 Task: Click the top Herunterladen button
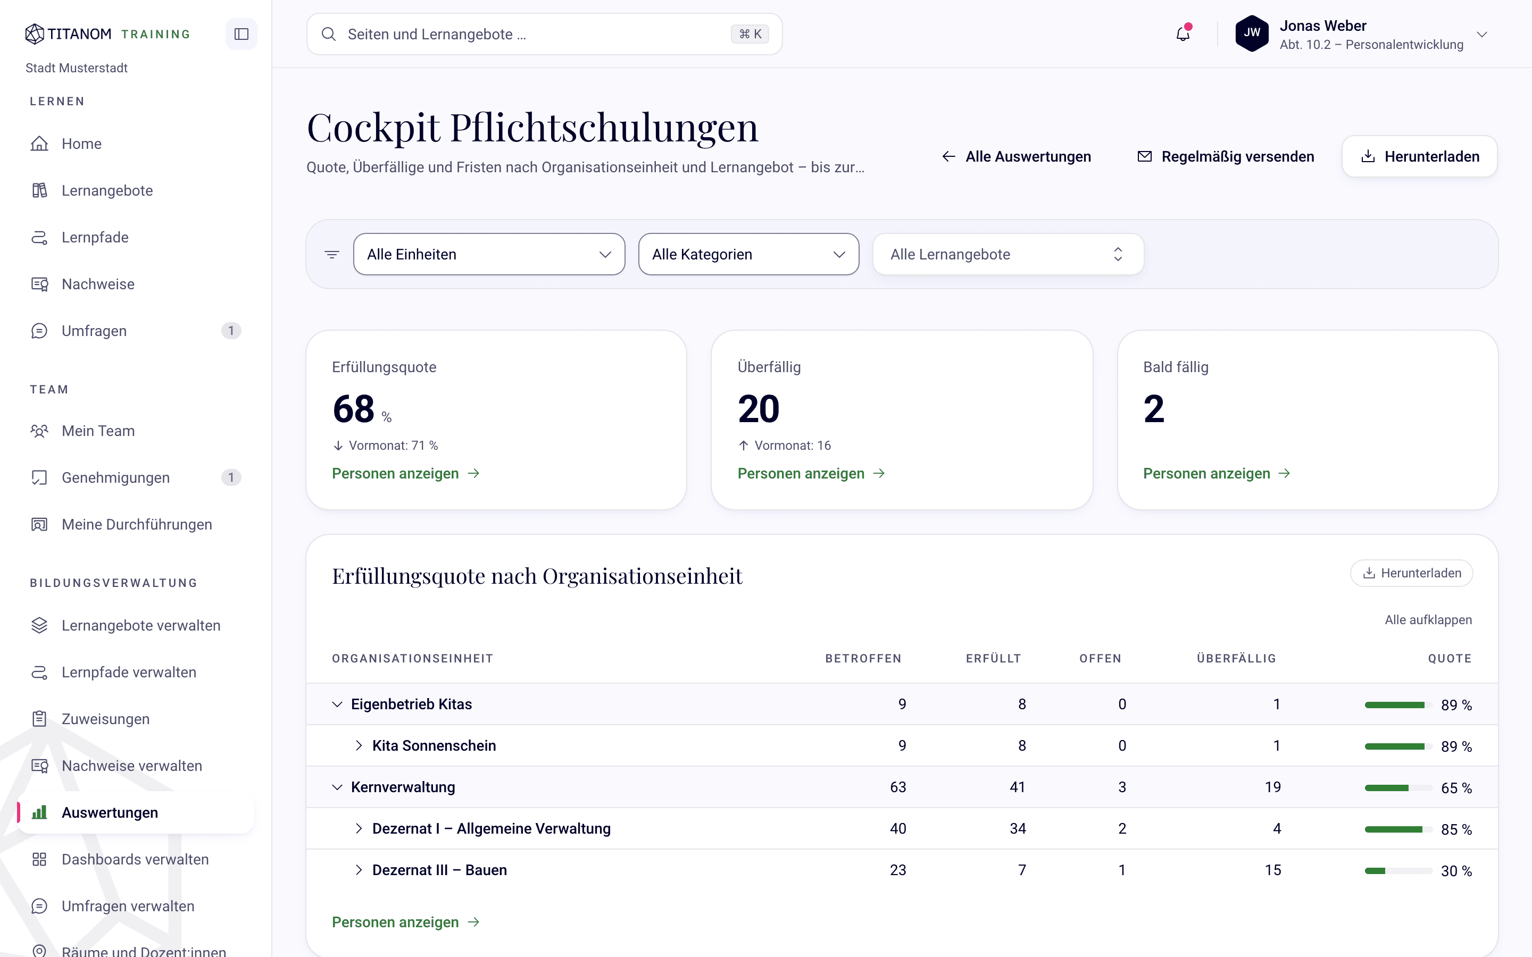pyautogui.click(x=1419, y=156)
